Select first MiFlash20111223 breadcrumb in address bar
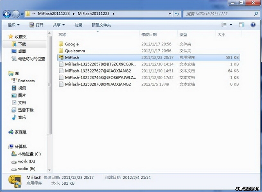Image resolution: width=262 pixels, height=192 pixels. point(54,14)
